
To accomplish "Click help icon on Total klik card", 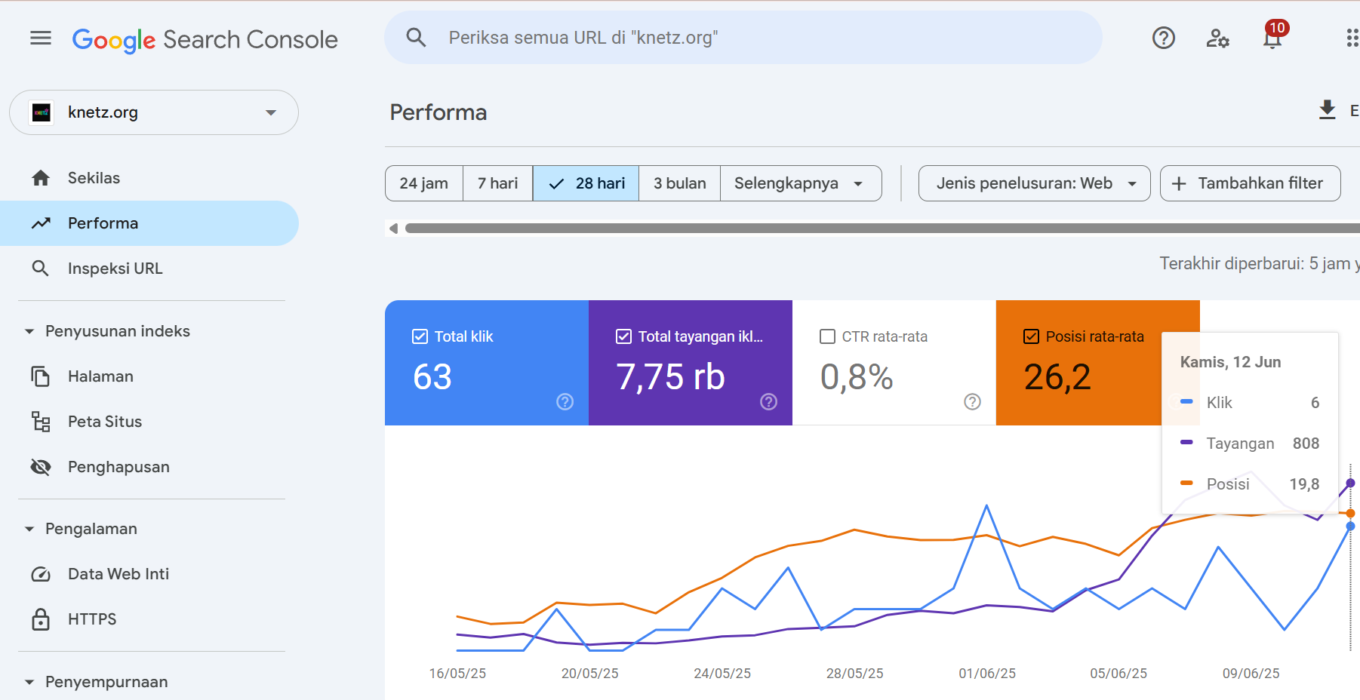I will click(x=565, y=402).
